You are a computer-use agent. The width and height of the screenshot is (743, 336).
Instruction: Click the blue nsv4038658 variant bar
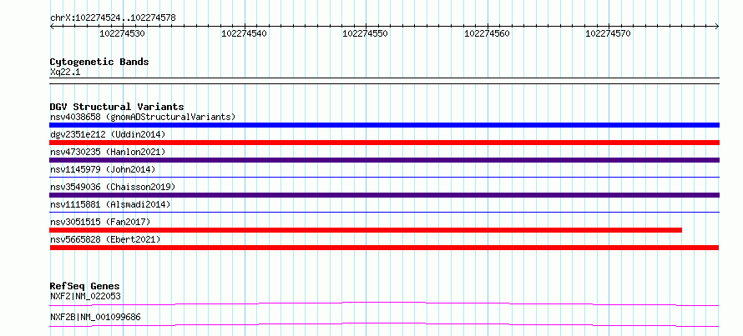click(384, 125)
